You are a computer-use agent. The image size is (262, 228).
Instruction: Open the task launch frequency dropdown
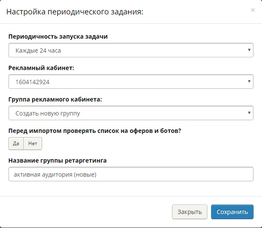click(130, 50)
